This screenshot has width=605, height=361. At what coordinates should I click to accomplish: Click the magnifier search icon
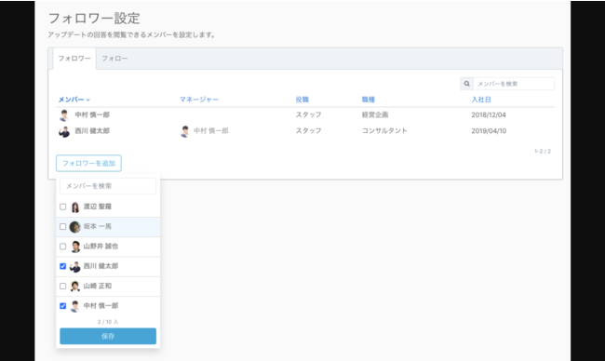(x=467, y=84)
